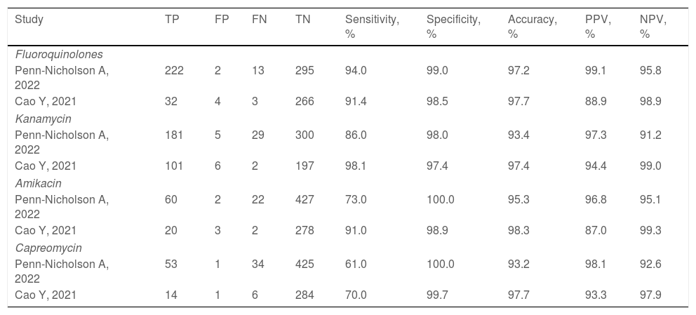696x315 pixels.
Task: Click the Sensitivity, % column header
Action: pos(372,26)
